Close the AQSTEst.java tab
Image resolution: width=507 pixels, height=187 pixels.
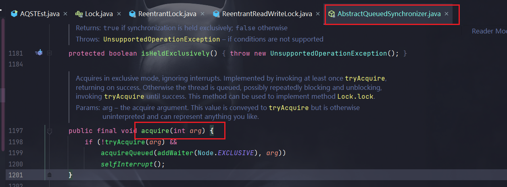tap(65, 14)
